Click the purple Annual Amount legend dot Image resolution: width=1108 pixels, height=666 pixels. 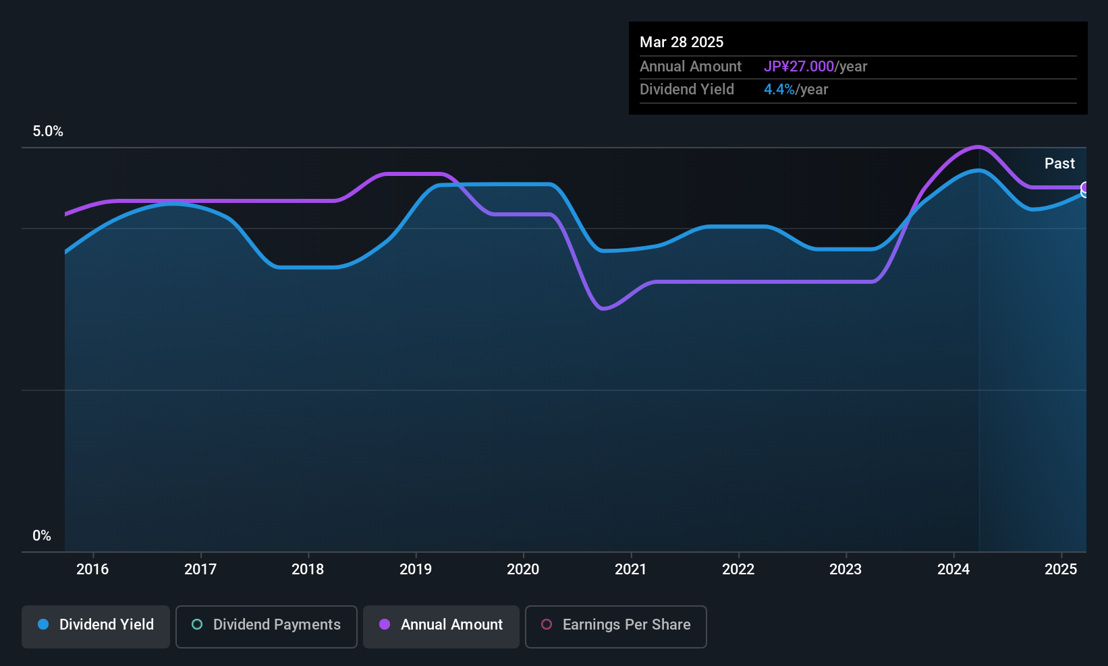click(x=385, y=624)
